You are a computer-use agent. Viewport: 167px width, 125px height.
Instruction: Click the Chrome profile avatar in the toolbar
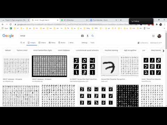pos(161,24)
